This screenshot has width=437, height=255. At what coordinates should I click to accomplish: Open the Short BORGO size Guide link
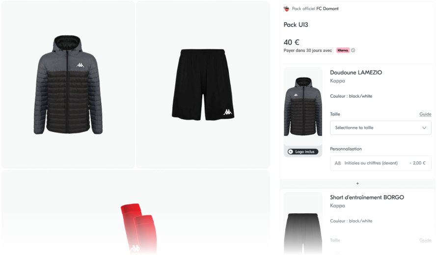click(x=425, y=240)
